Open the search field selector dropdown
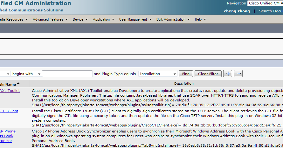283x148 pixels. (x=5, y=74)
